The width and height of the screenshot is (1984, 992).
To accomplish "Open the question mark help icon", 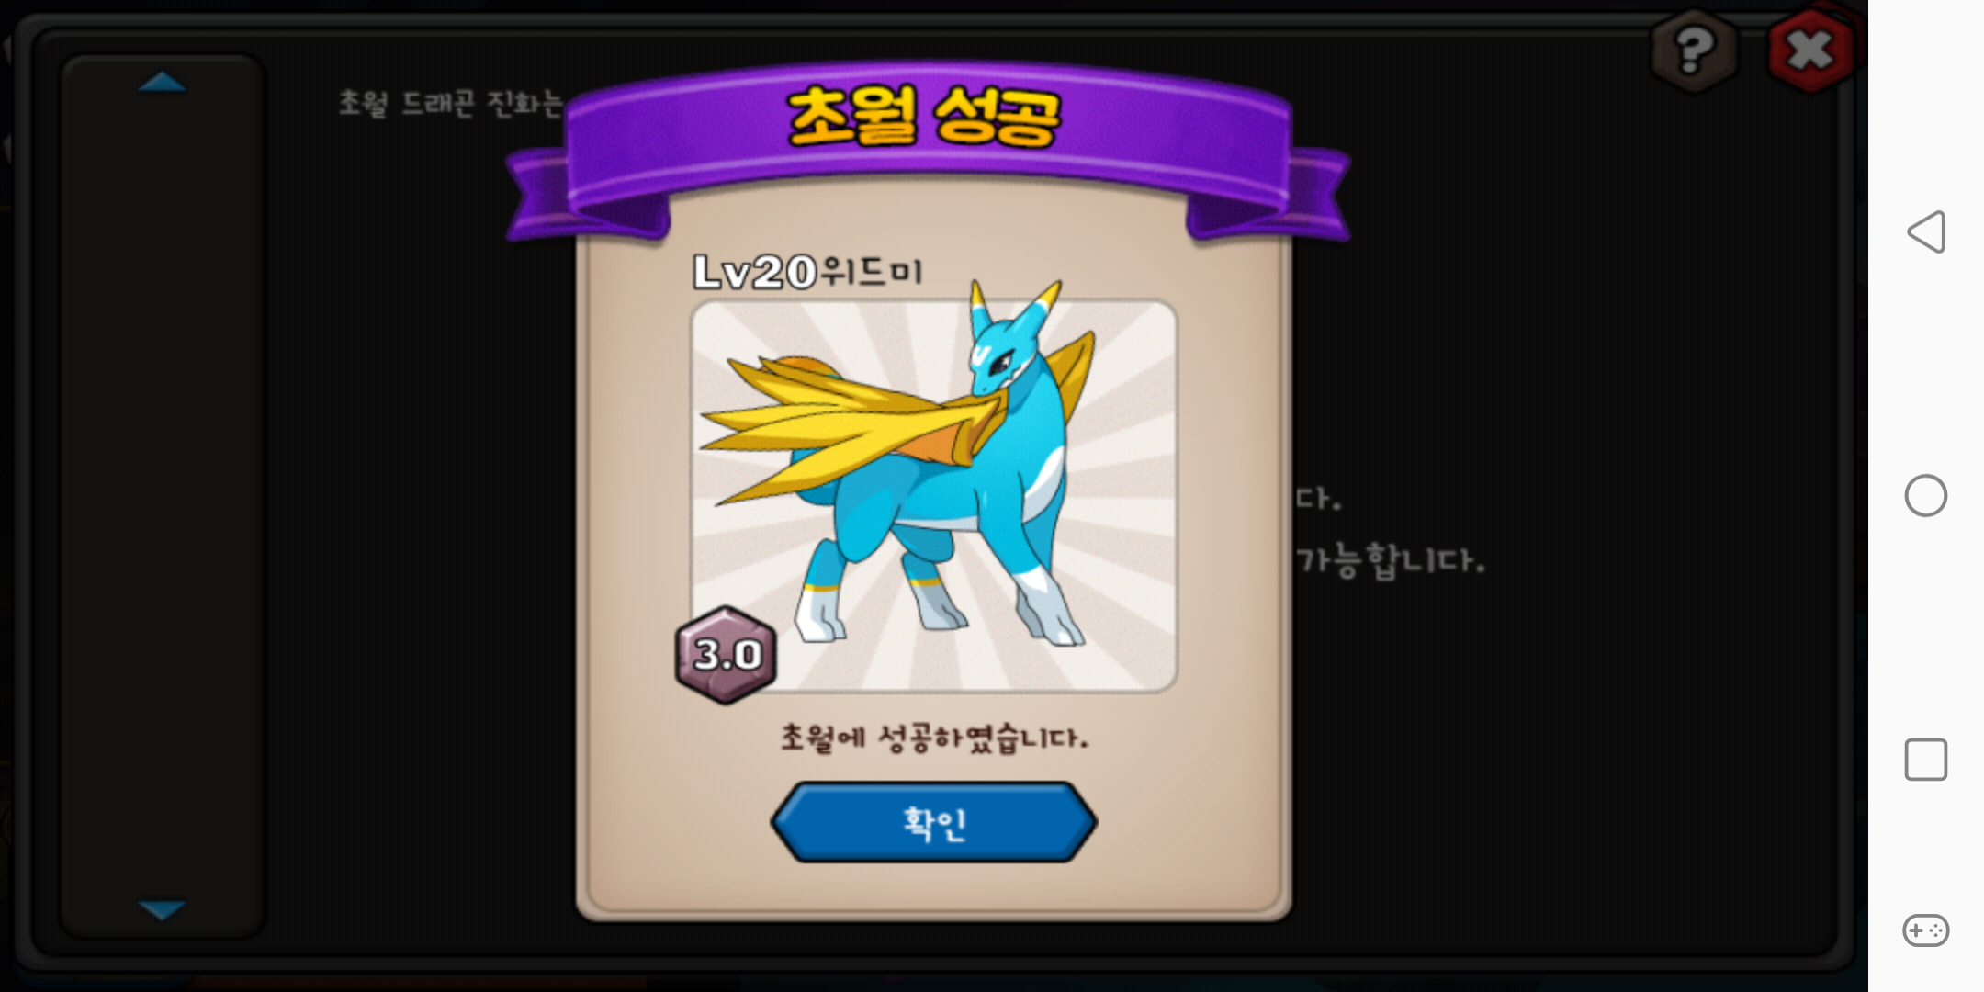I will tap(1694, 51).
